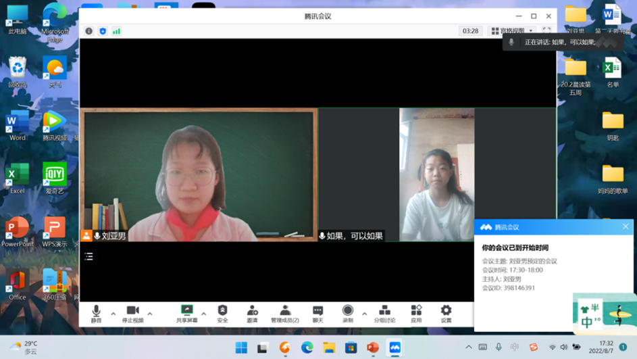
Task: Close the Tencent Meeting notification popup
Action: [626, 227]
